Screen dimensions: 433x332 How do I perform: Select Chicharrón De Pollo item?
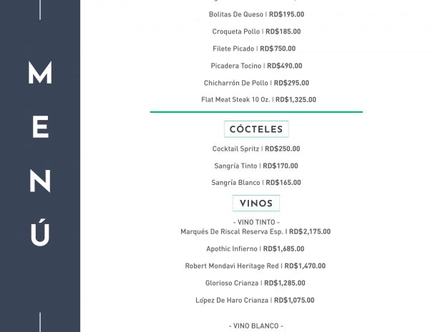click(x=256, y=83)
